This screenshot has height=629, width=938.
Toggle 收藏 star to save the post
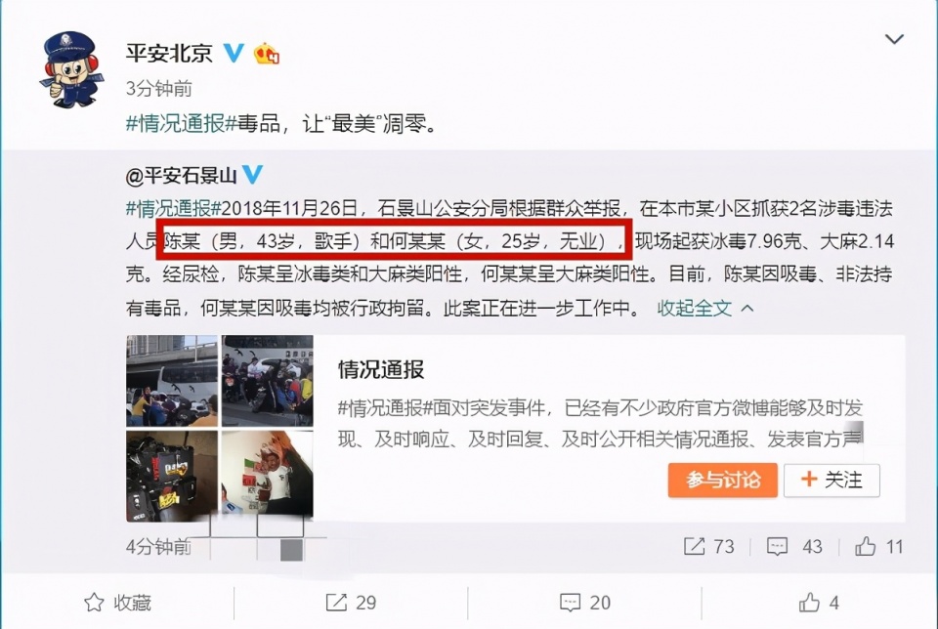click(118, 603)
